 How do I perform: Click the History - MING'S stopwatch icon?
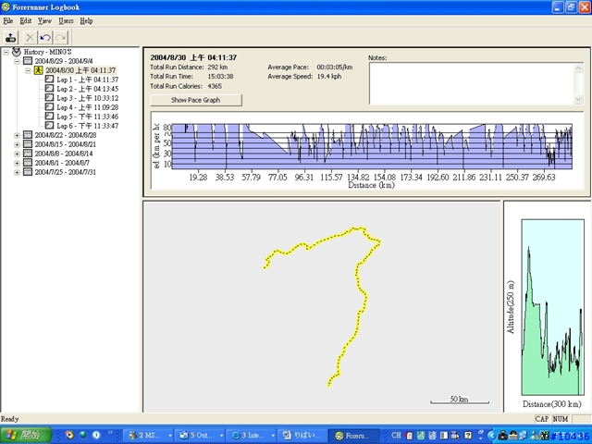coord(17,52)
